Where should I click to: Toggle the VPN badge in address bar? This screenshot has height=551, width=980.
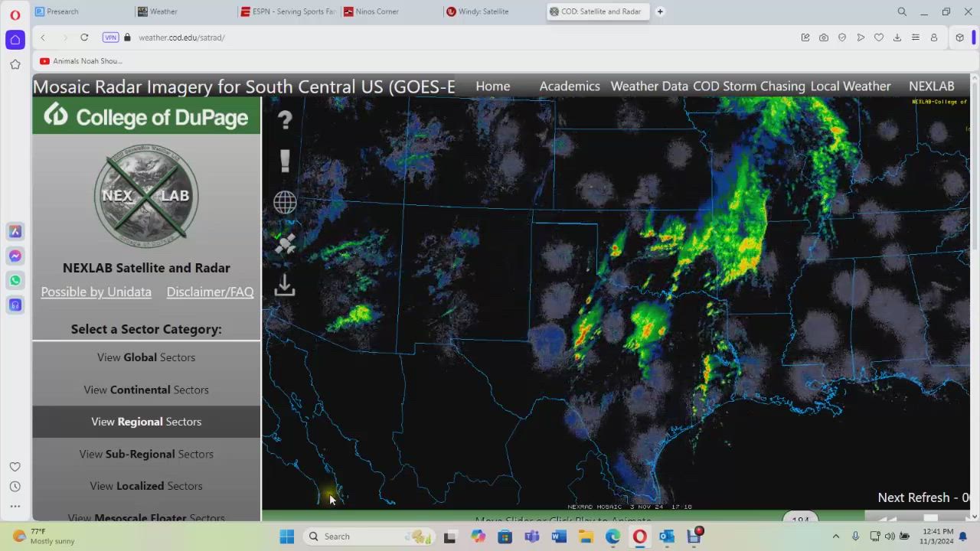(111, 37)
